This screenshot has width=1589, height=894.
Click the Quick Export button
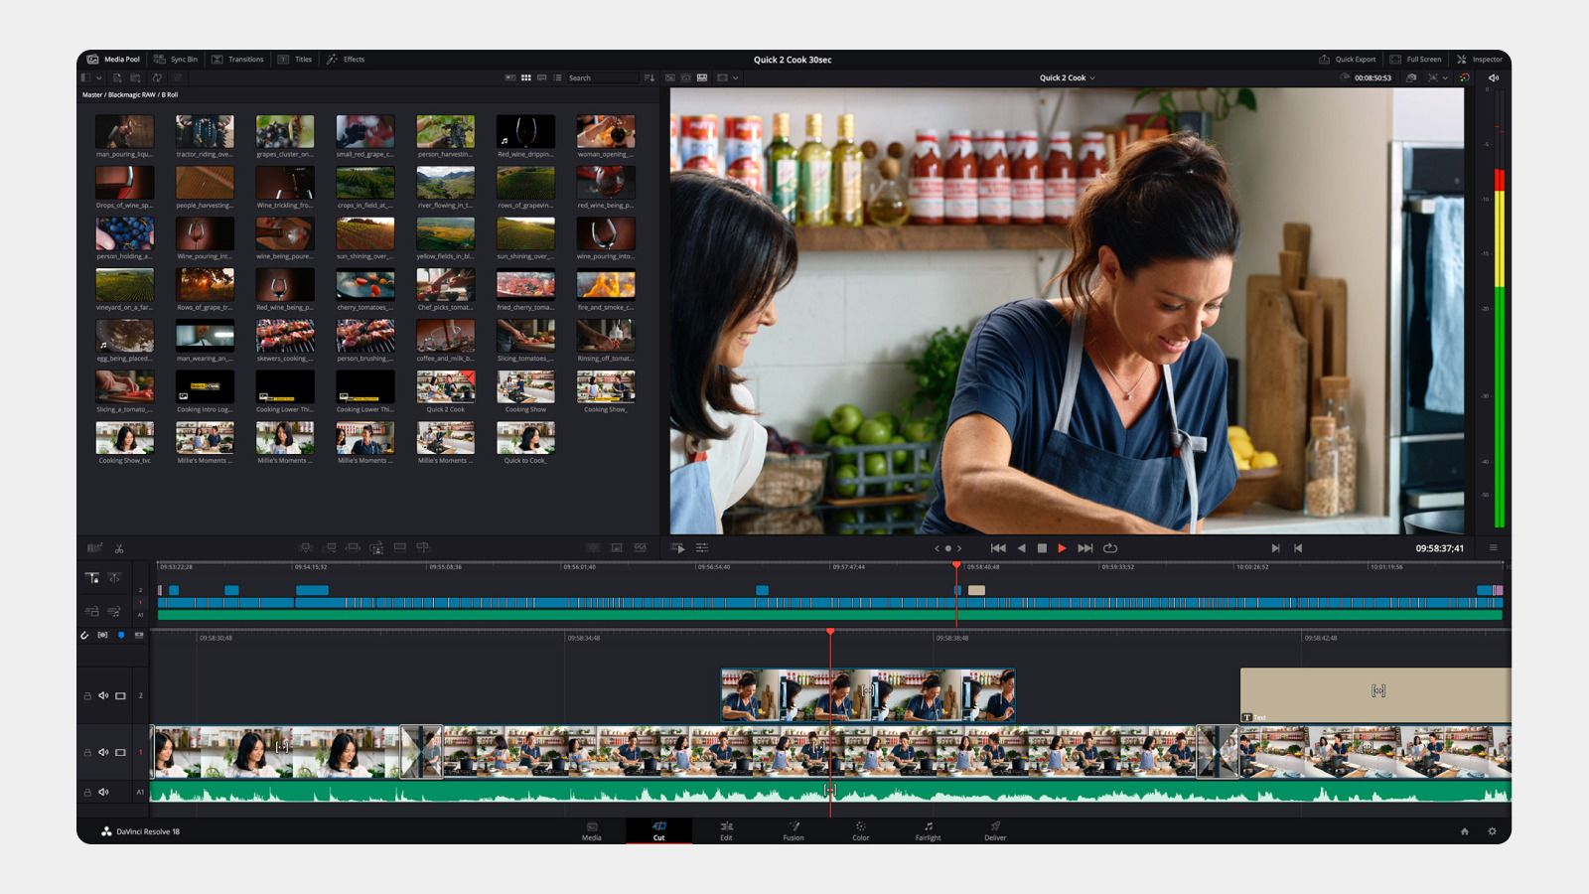(1347, 60)
